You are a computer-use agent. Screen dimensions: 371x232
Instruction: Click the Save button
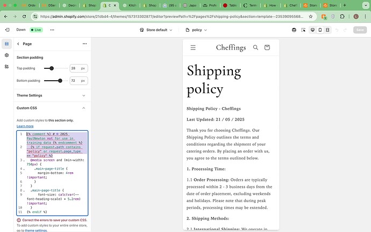360,30
